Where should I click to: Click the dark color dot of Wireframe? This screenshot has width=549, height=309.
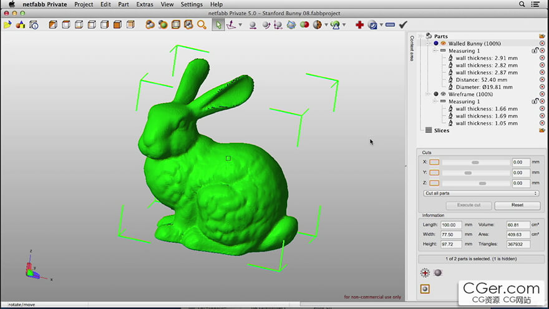point(436,94)
